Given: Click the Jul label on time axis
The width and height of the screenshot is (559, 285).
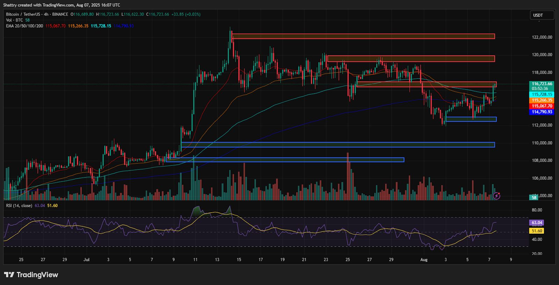Looking at the screenshot, I should [x=86, y=260].
